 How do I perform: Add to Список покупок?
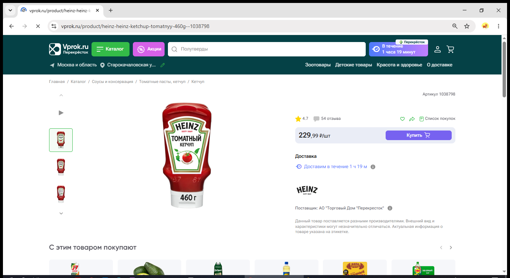[437, 119]
